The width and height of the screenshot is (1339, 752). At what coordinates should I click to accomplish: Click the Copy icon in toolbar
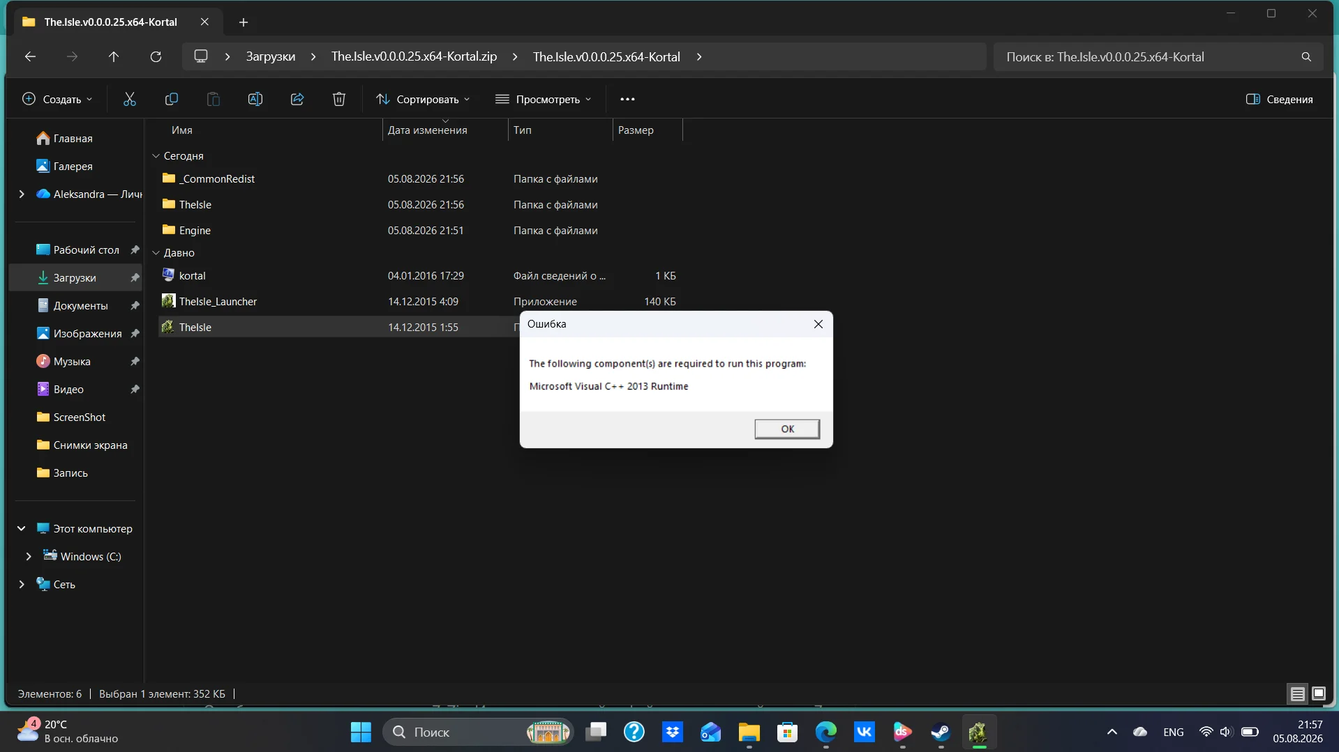tap(172, 99)
